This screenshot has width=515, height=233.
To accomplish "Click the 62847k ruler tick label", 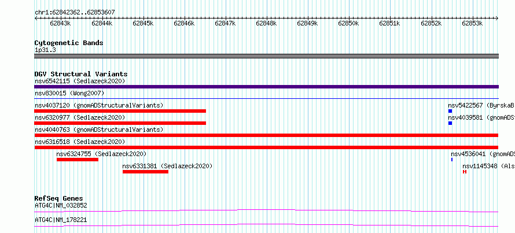I will point(225,23).
